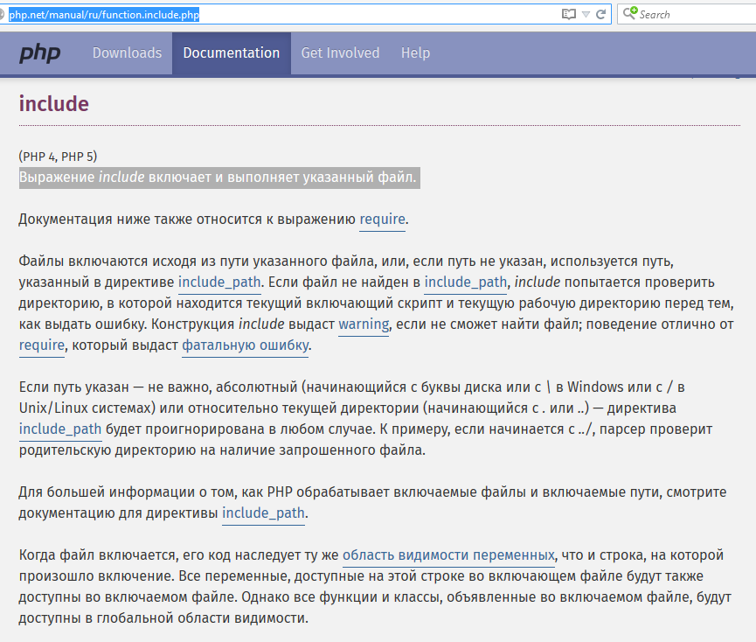Click the text 'Если путь указан'
This screenshot has height=642, width=756.
pos(73,387)
